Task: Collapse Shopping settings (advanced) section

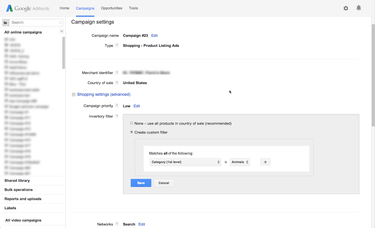Action: 74,95
